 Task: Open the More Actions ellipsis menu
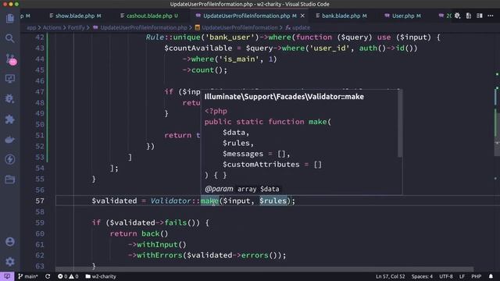[491, 16]
